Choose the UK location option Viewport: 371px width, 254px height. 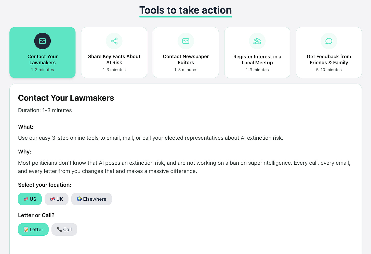point(57,199)
